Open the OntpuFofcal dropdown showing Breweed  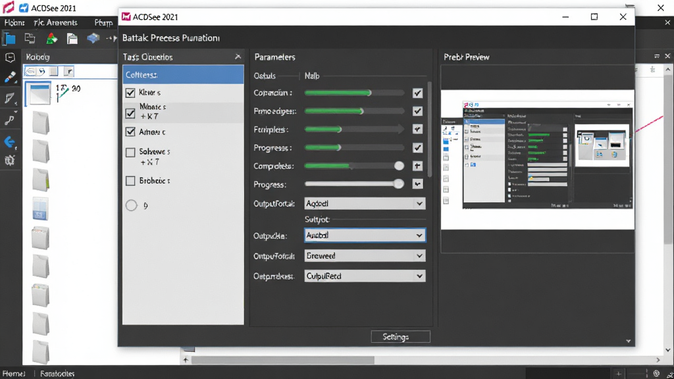(x=365, y=256)
